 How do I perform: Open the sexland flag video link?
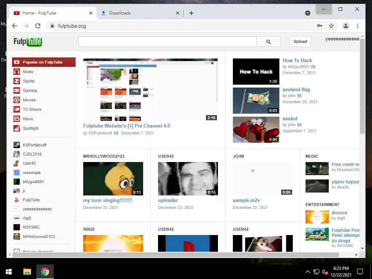296,90
